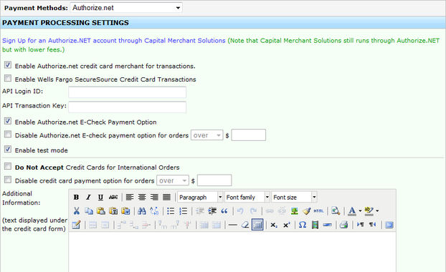Click the Preview magnifier icon

point(336,210)
